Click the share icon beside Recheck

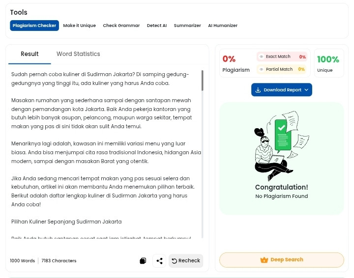159,261
